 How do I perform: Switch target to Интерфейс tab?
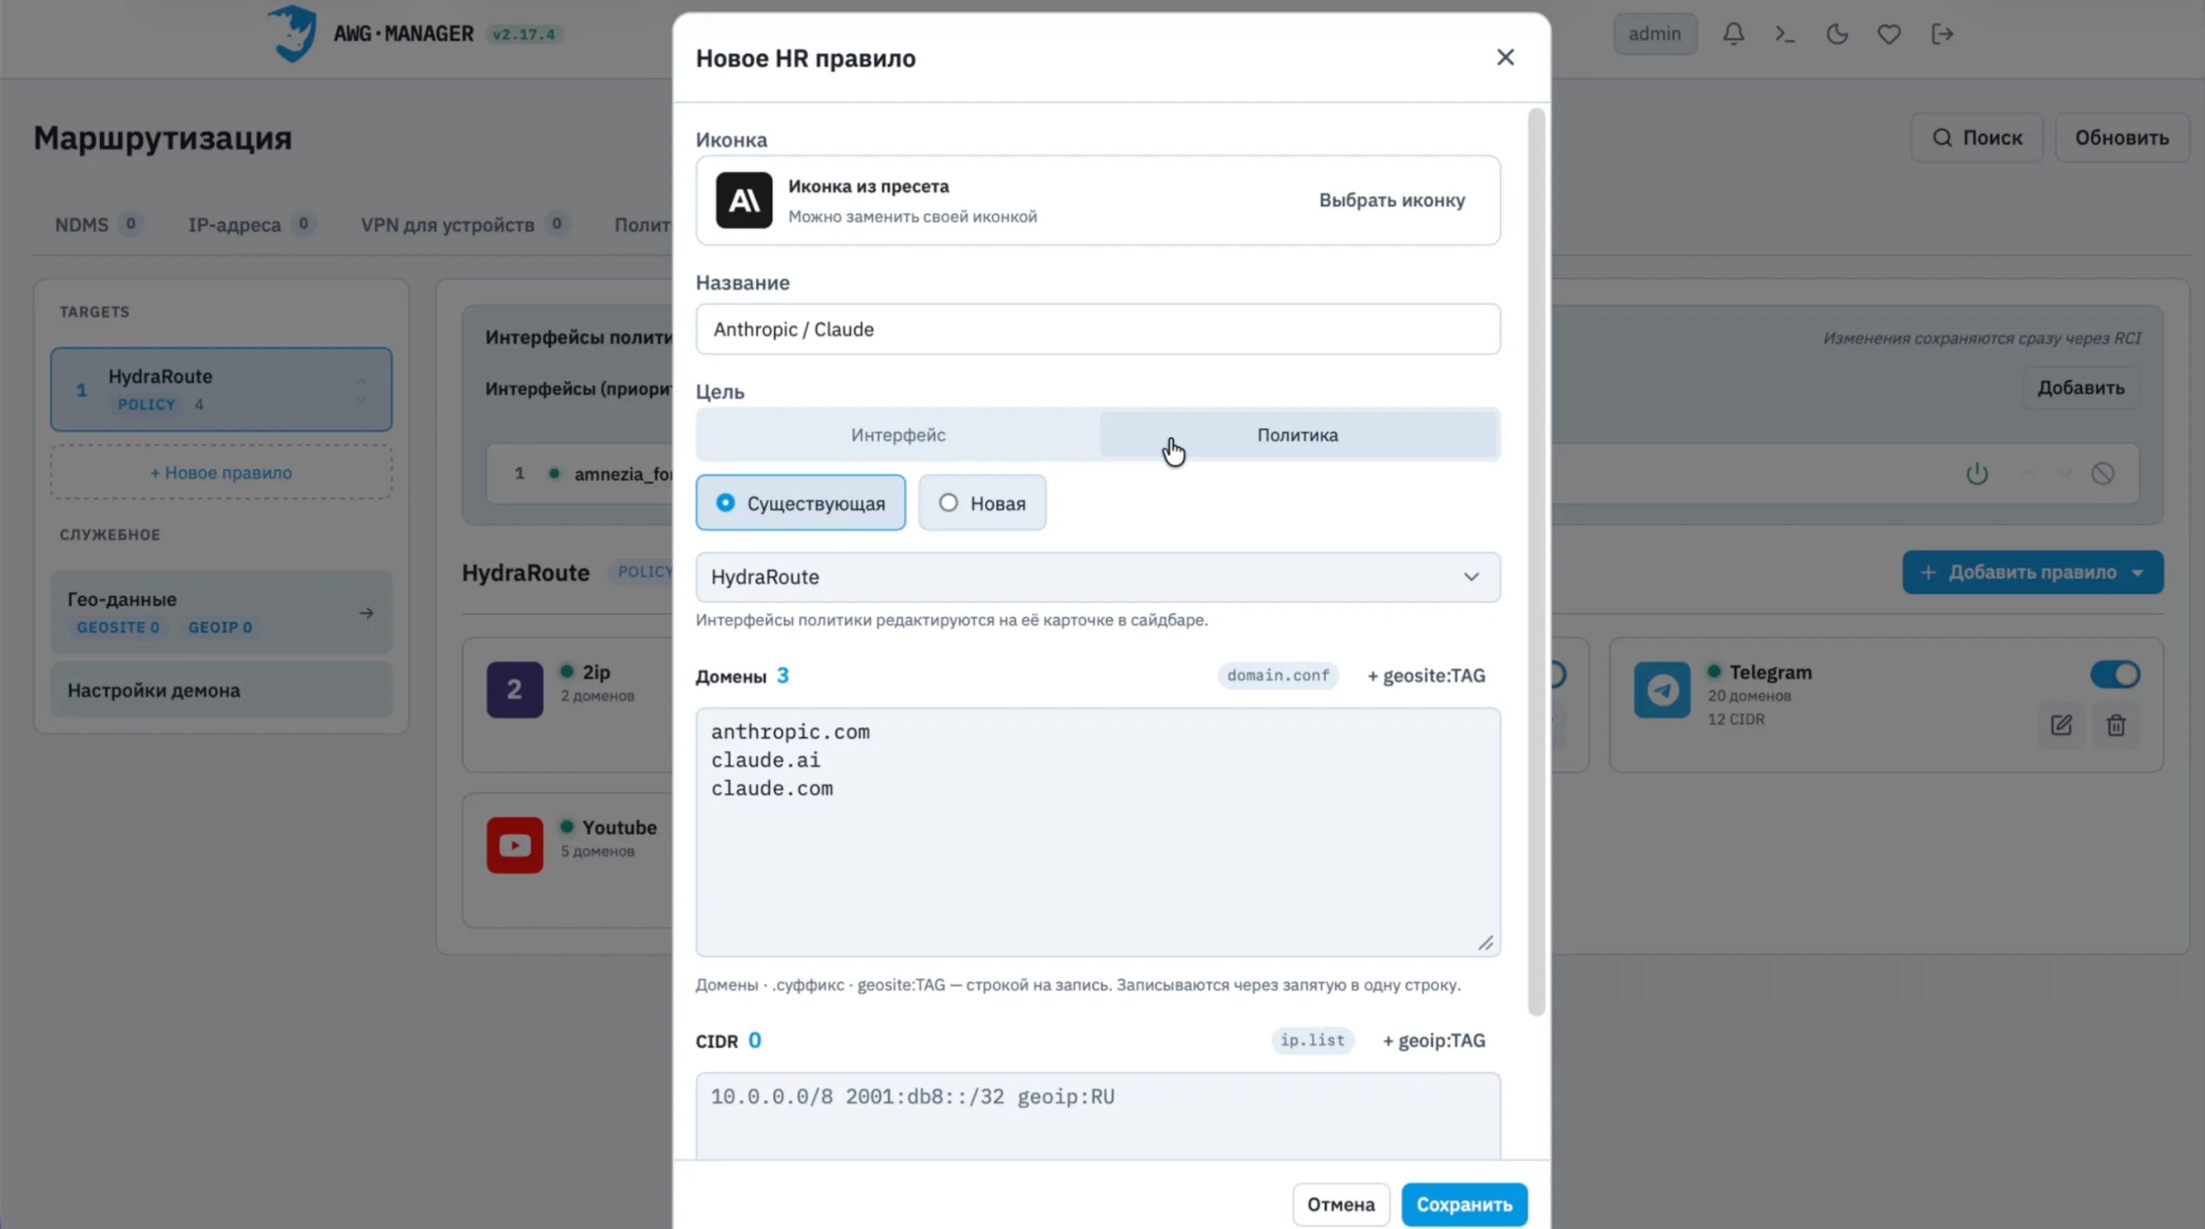pyautogui.click(x=898, y=434)
